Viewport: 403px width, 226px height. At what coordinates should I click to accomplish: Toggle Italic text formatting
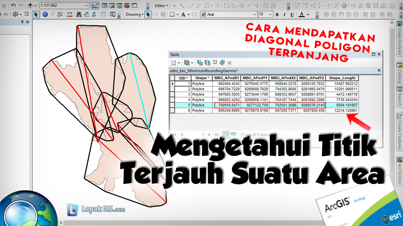point(285,14)
